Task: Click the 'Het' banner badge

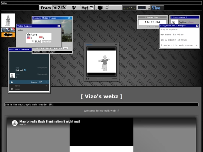Action: point(87,8)
